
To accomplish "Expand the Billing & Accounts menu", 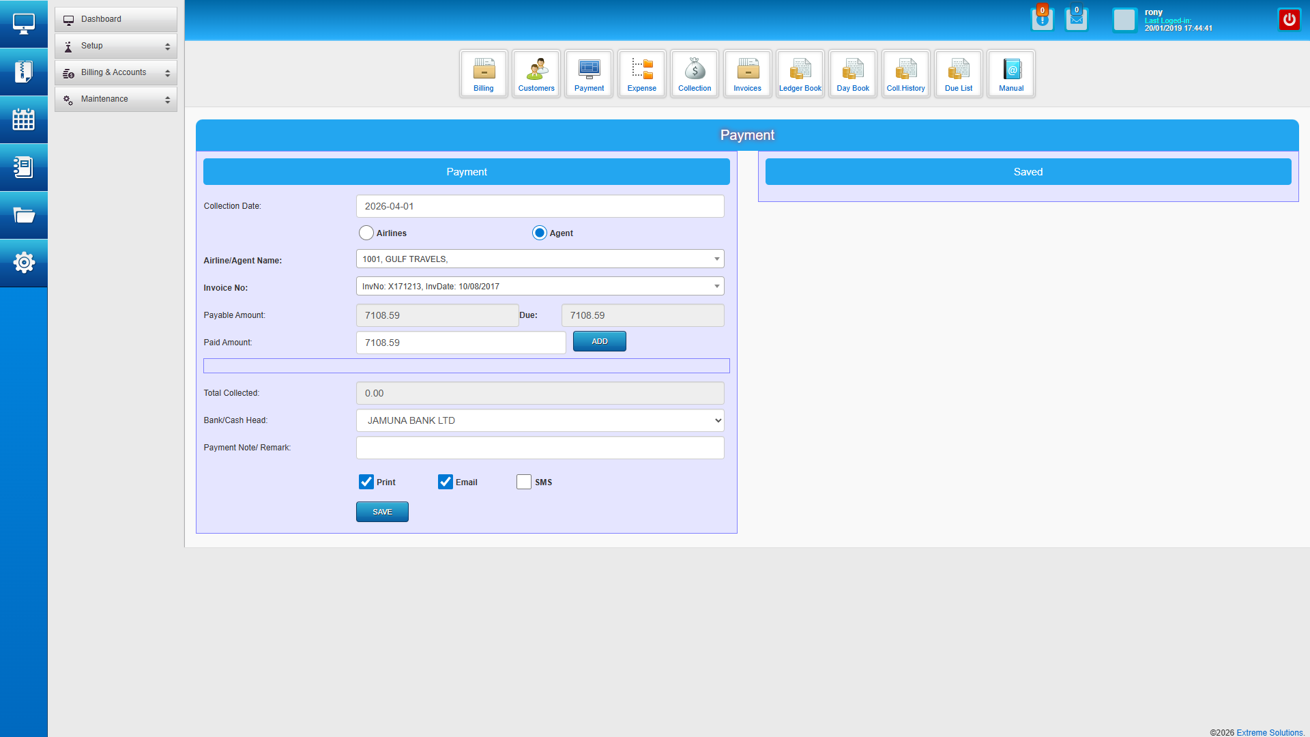I will pos(115,72).
